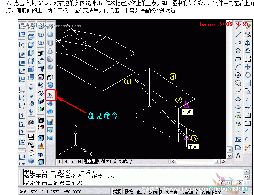
Task: Select the Revolve solid tool
Action: point(50,85)
